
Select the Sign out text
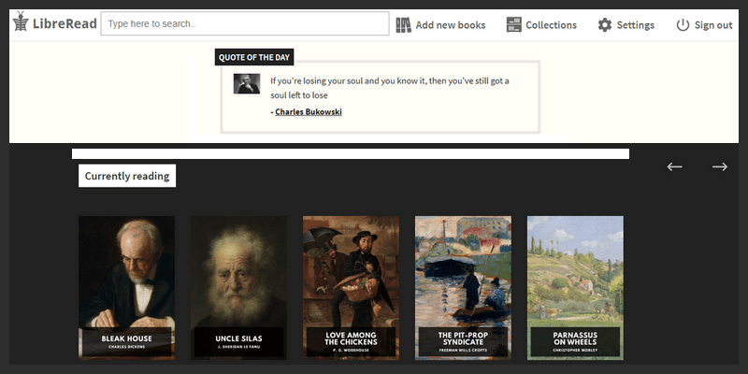click(x=713, y=25)
